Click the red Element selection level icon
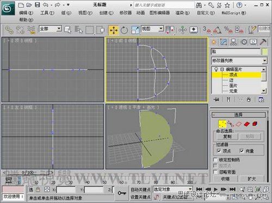Screen dimensions: 272x203 point(255,124)
